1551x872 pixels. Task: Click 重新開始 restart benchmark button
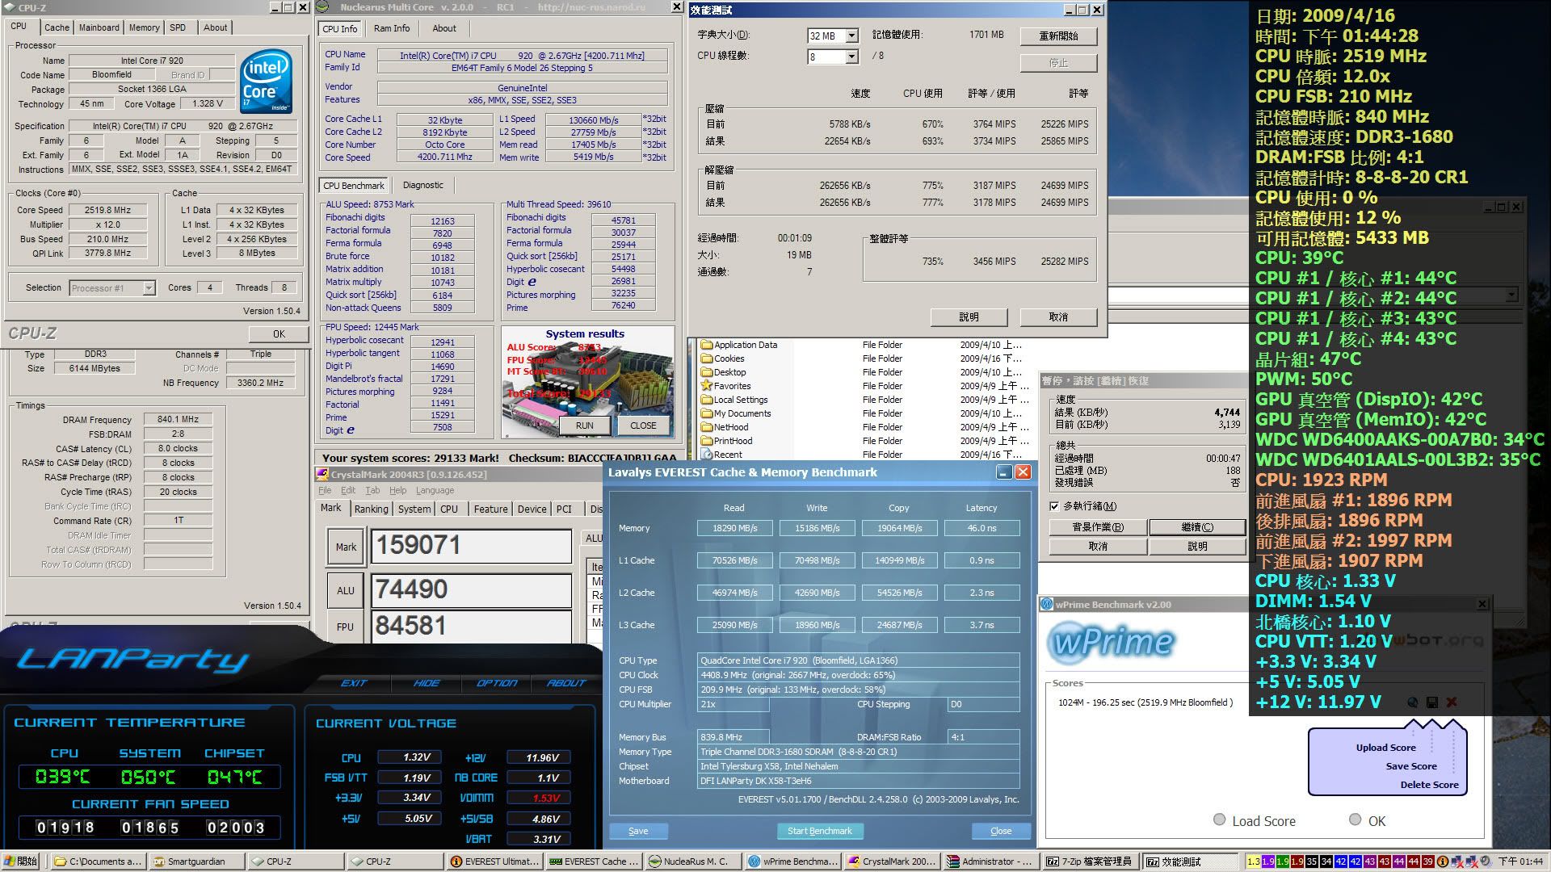click(x=1058, y=36)
